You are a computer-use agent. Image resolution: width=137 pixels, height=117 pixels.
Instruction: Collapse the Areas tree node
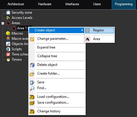[x=3, y=23]
